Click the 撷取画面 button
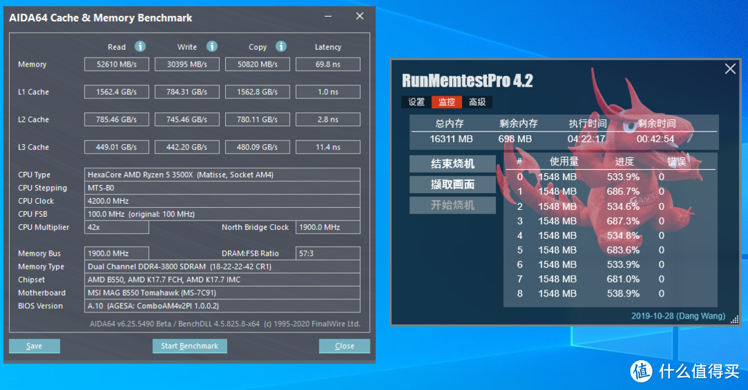 point(452,185)
